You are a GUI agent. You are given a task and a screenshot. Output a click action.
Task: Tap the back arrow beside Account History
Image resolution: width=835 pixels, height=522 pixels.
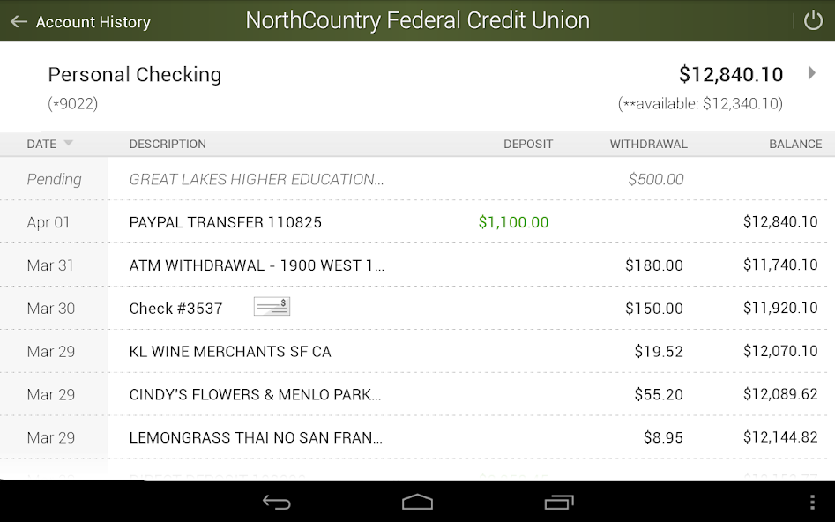[19, 21]
